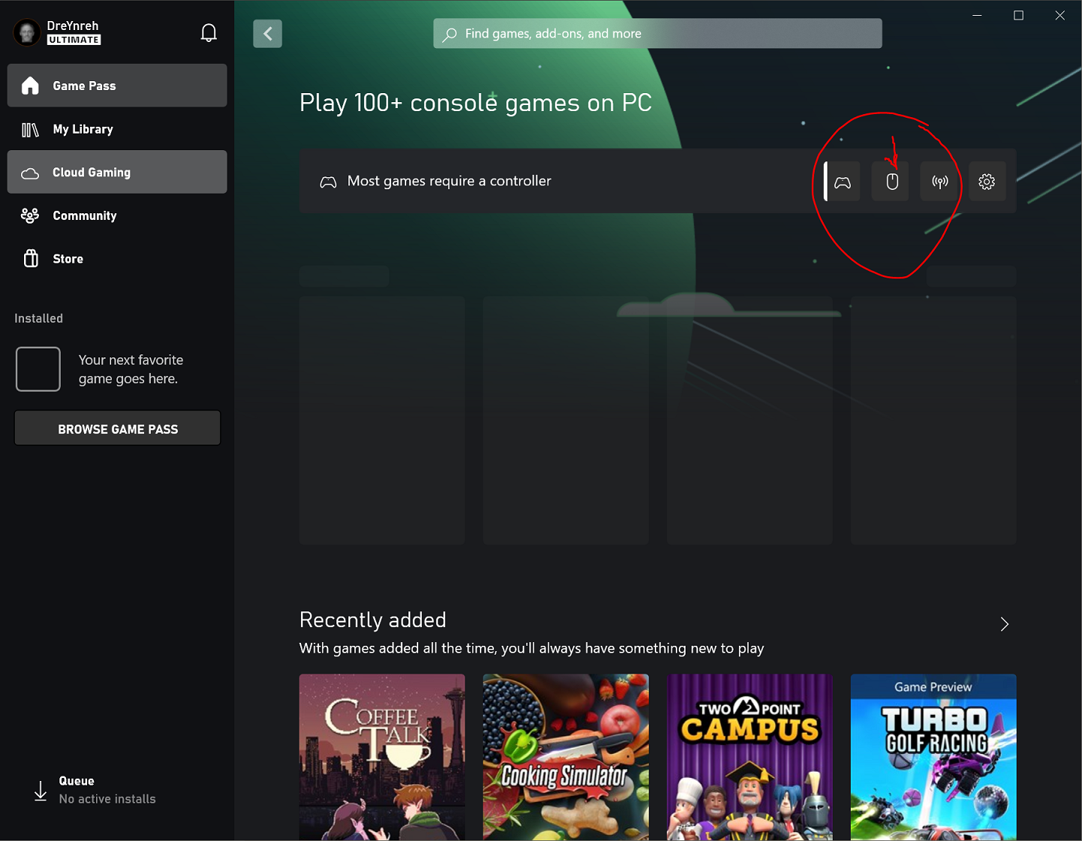This screenshot has width=1082, height=841.
Task: Open the Cooking Simulator game tile
Action: point(565,757)
